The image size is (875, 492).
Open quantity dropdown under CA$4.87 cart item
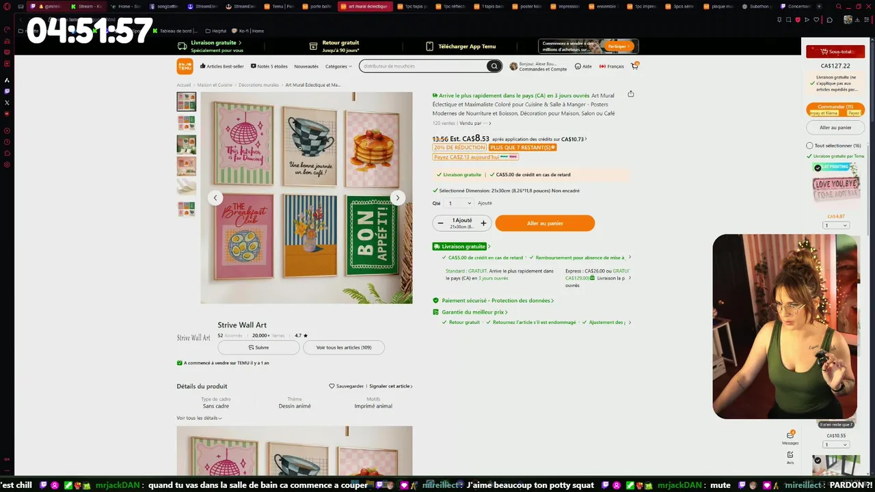point(836,225)
